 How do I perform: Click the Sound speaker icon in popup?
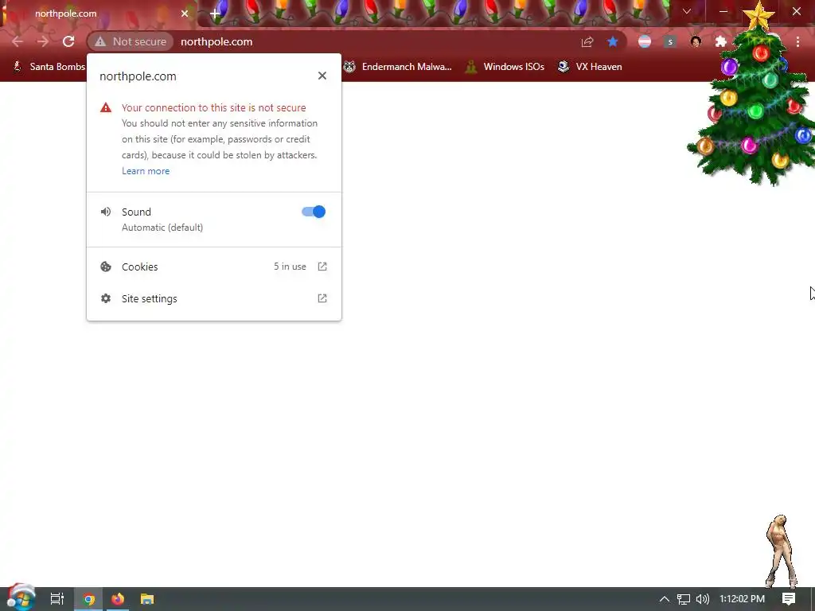click(x=106, y=212)
